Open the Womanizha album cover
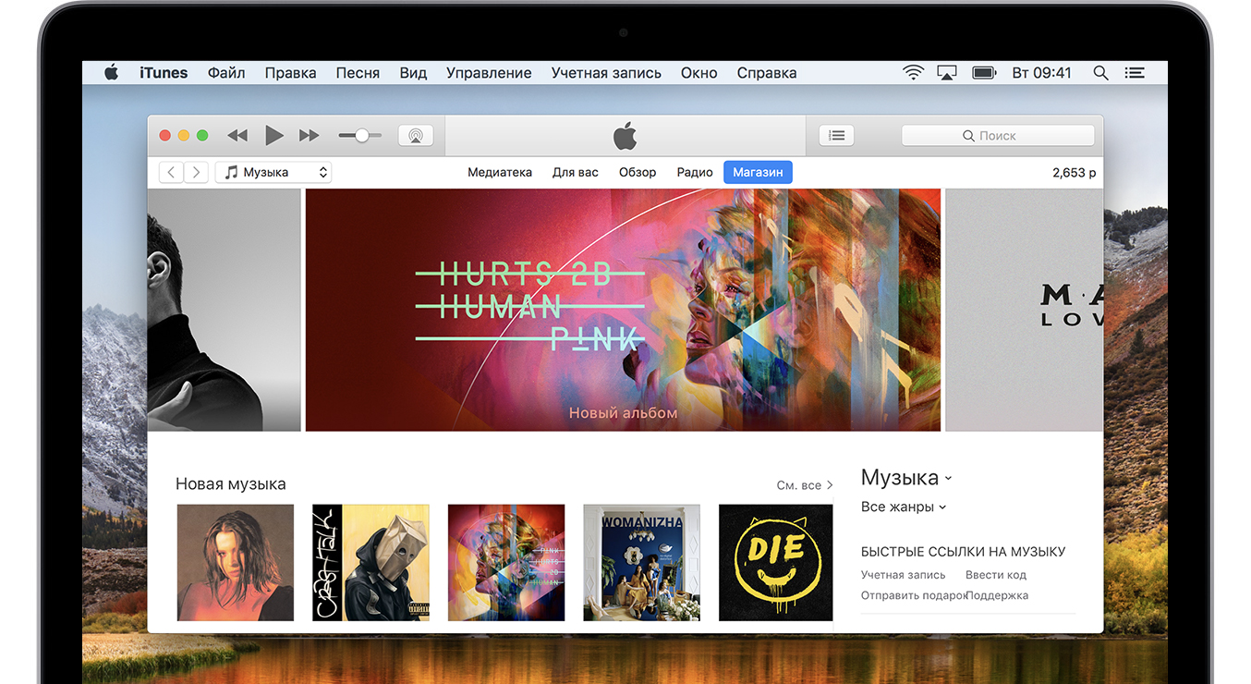Viewport: 1251px width, 684px height. pos(642,562)
